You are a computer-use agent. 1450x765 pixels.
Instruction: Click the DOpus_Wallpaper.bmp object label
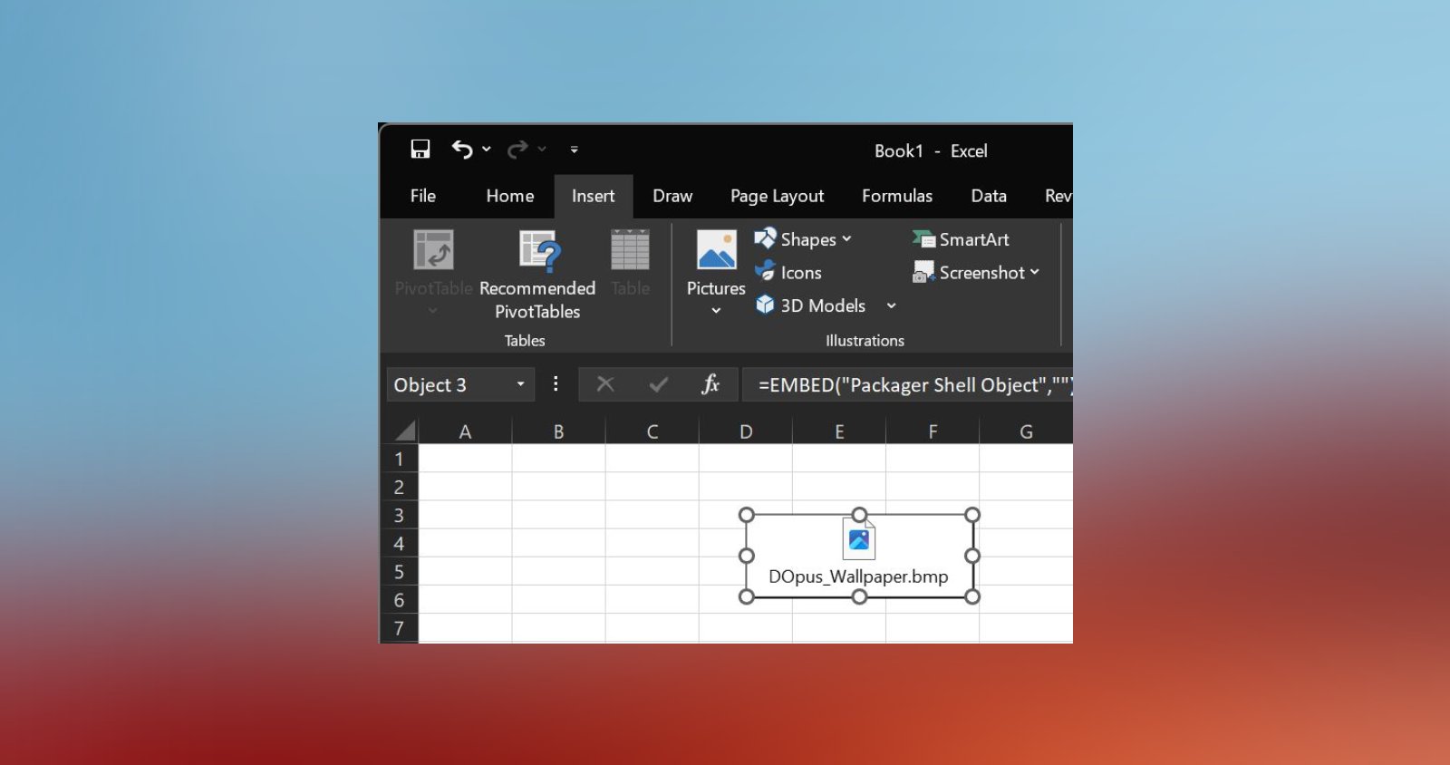(858, 576)
